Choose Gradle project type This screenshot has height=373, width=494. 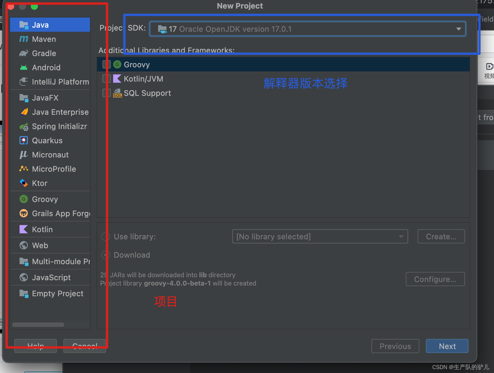(50, 53)
